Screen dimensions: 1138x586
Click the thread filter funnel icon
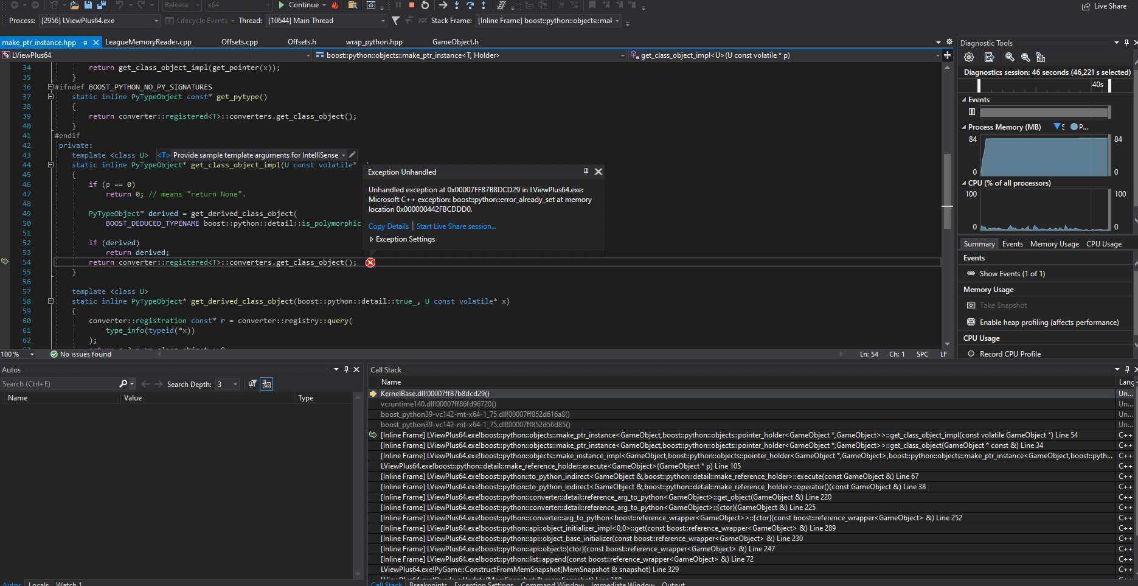(396, 21)
